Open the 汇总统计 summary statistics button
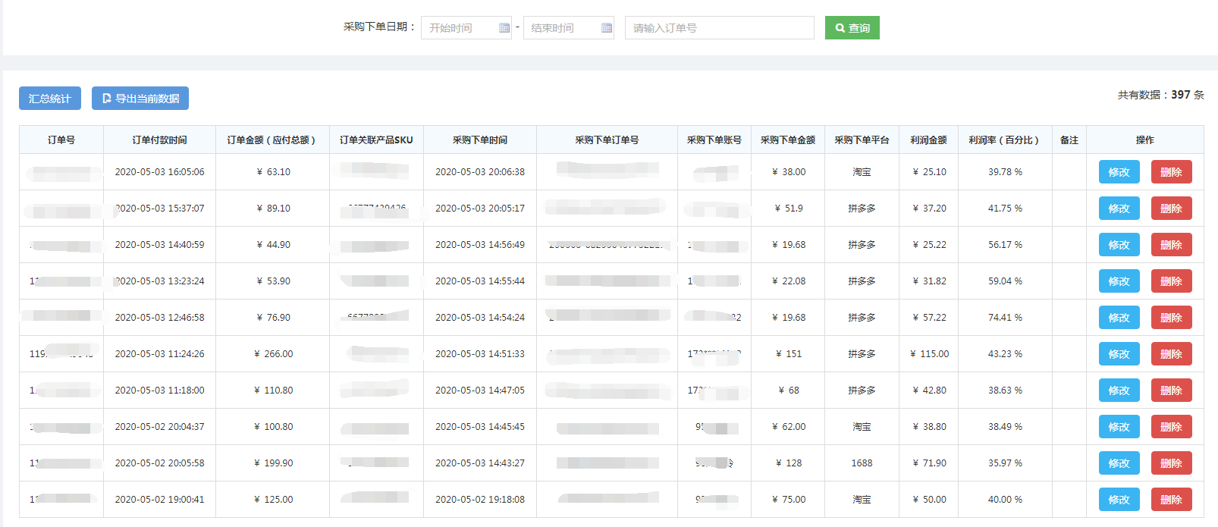The image size is (1218, 527). [x=50, y=99]
